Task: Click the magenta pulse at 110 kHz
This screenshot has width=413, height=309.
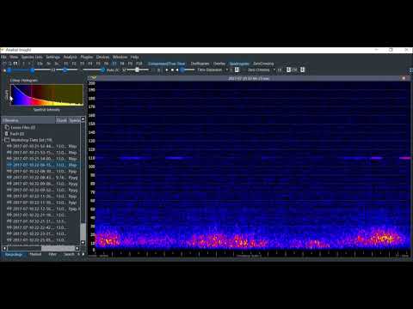Action: pos(405,158)
